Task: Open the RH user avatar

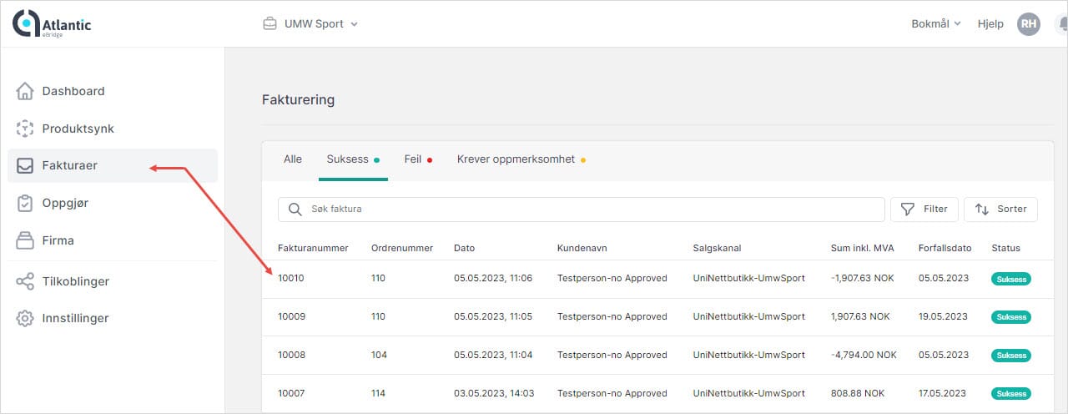Action: tap(1029, 24)
